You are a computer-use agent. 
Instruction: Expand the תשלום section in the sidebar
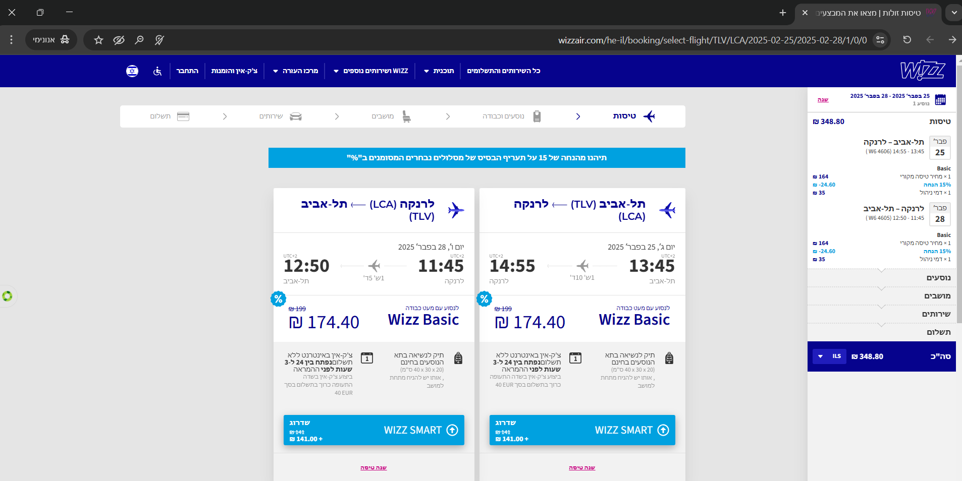point(882,332)
